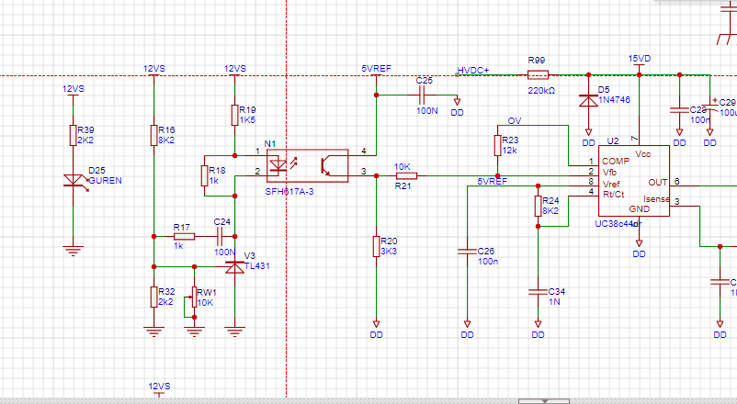Select the R19 resistor symbol
Screen dimensions: 737x404
point(234,115)
